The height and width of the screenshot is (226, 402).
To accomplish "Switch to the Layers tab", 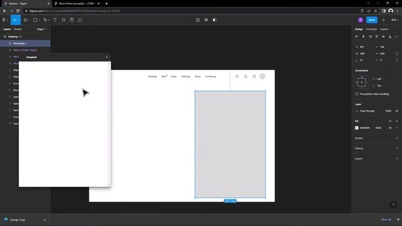I will [7, 30].
